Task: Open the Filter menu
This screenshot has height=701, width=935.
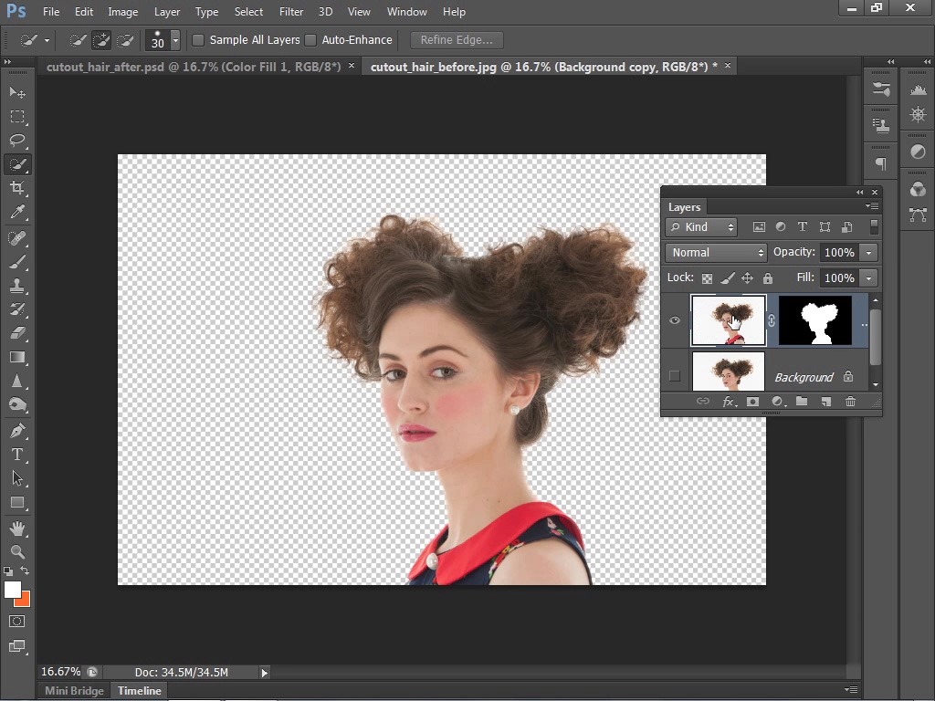Action: [x=291, y=12]
